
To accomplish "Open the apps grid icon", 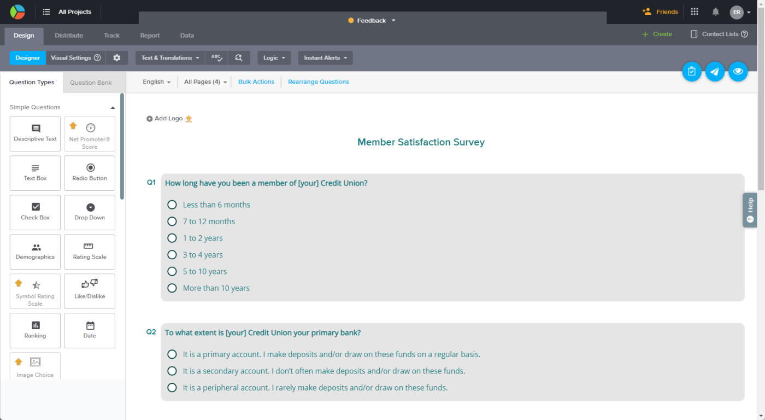I will pyautogui.click(x=695, y=11).
